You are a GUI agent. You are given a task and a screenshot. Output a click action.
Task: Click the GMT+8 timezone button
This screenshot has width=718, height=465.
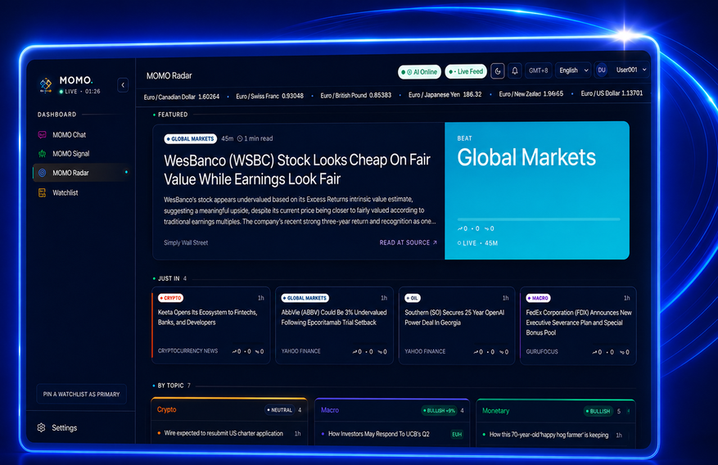point(538,70)
